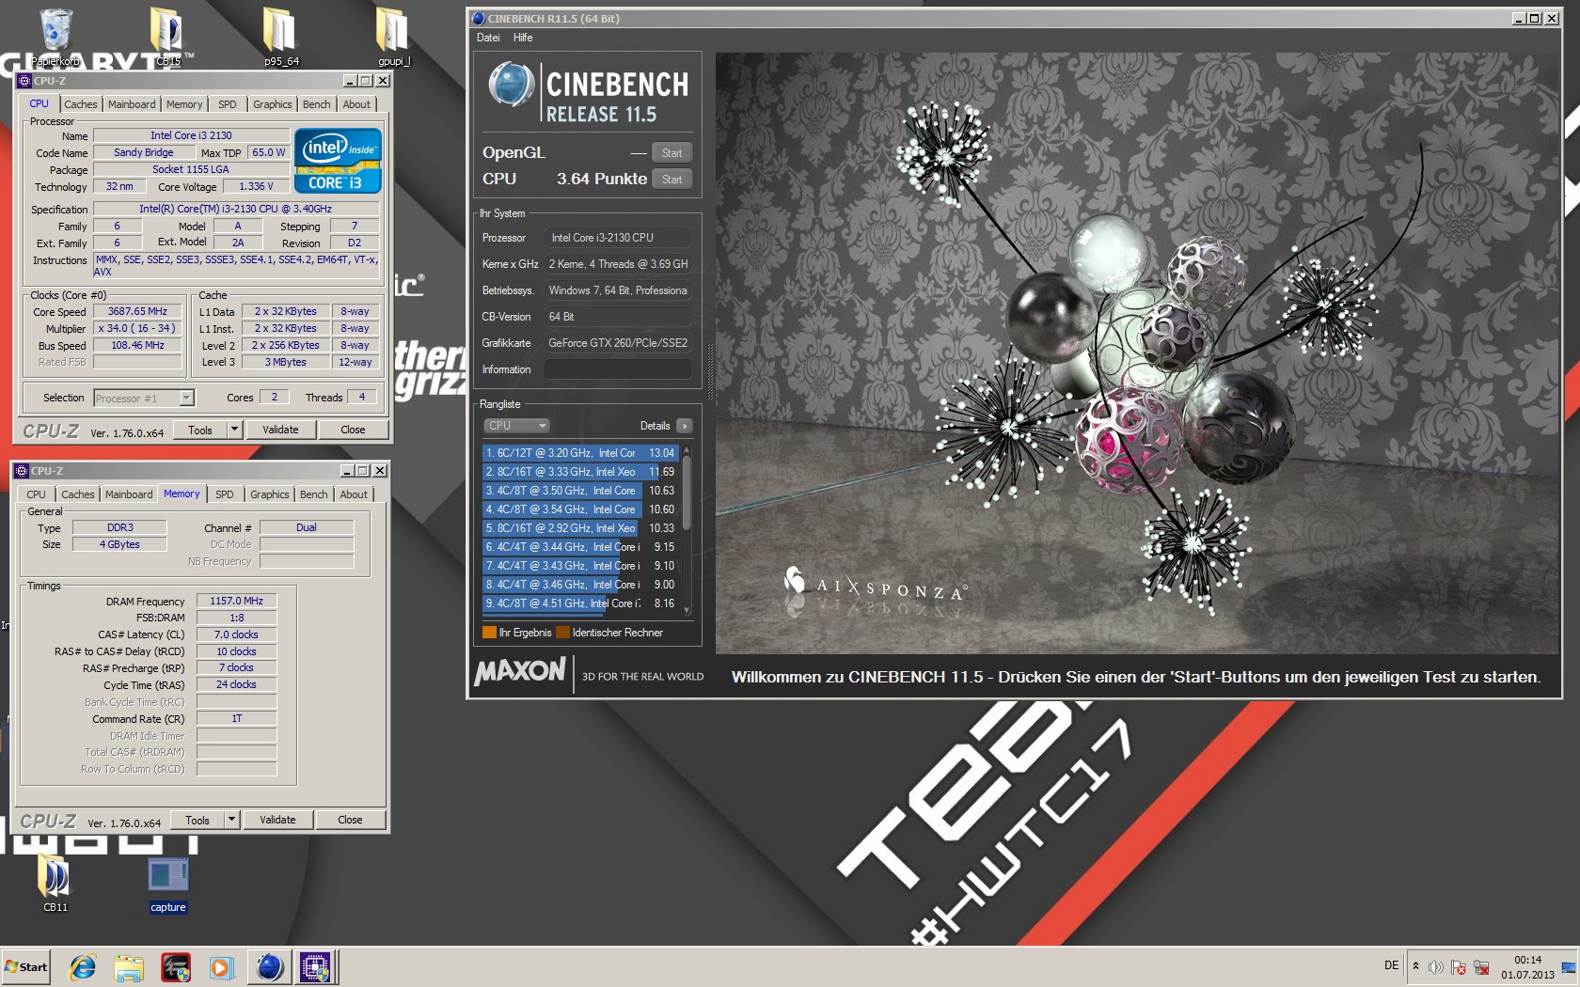Click Close in upper CPU-Z window

coord(353,430)
